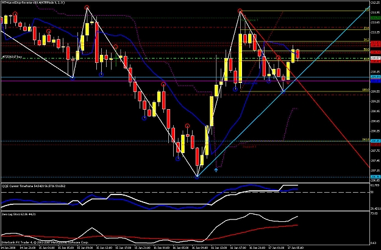Click the '17 Jan 01:00' time axis label

276,248
